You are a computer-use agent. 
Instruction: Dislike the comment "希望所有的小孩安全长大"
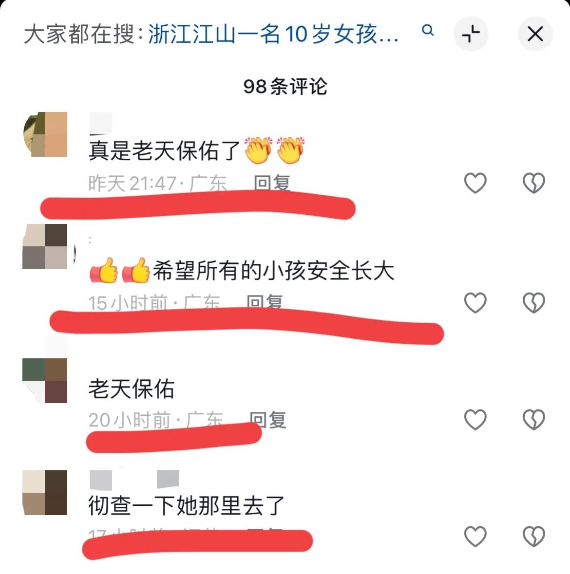[534, 302]
